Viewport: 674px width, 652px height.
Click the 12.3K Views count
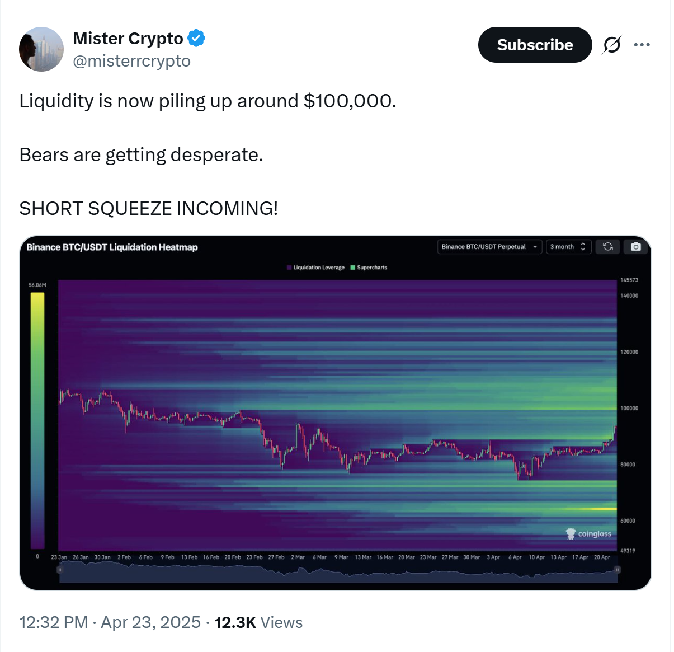point(258,622)
